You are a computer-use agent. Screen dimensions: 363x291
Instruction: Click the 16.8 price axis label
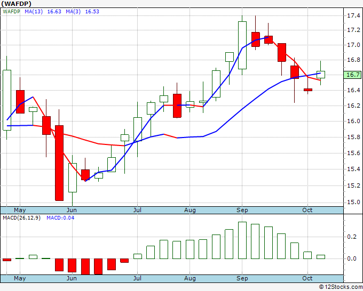[x=353, y=60]
